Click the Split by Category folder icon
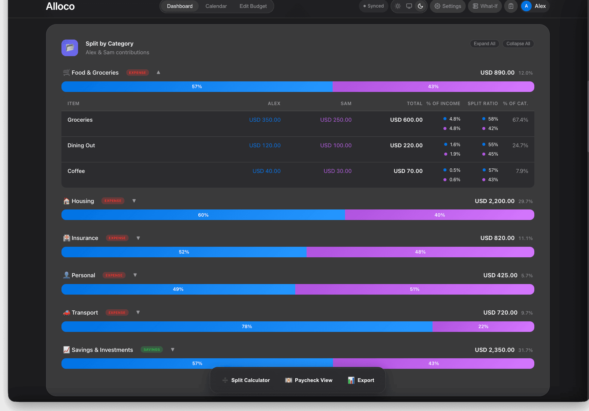Image resolution: width=589 pixels, height=411 pixels. pos(70,48)
